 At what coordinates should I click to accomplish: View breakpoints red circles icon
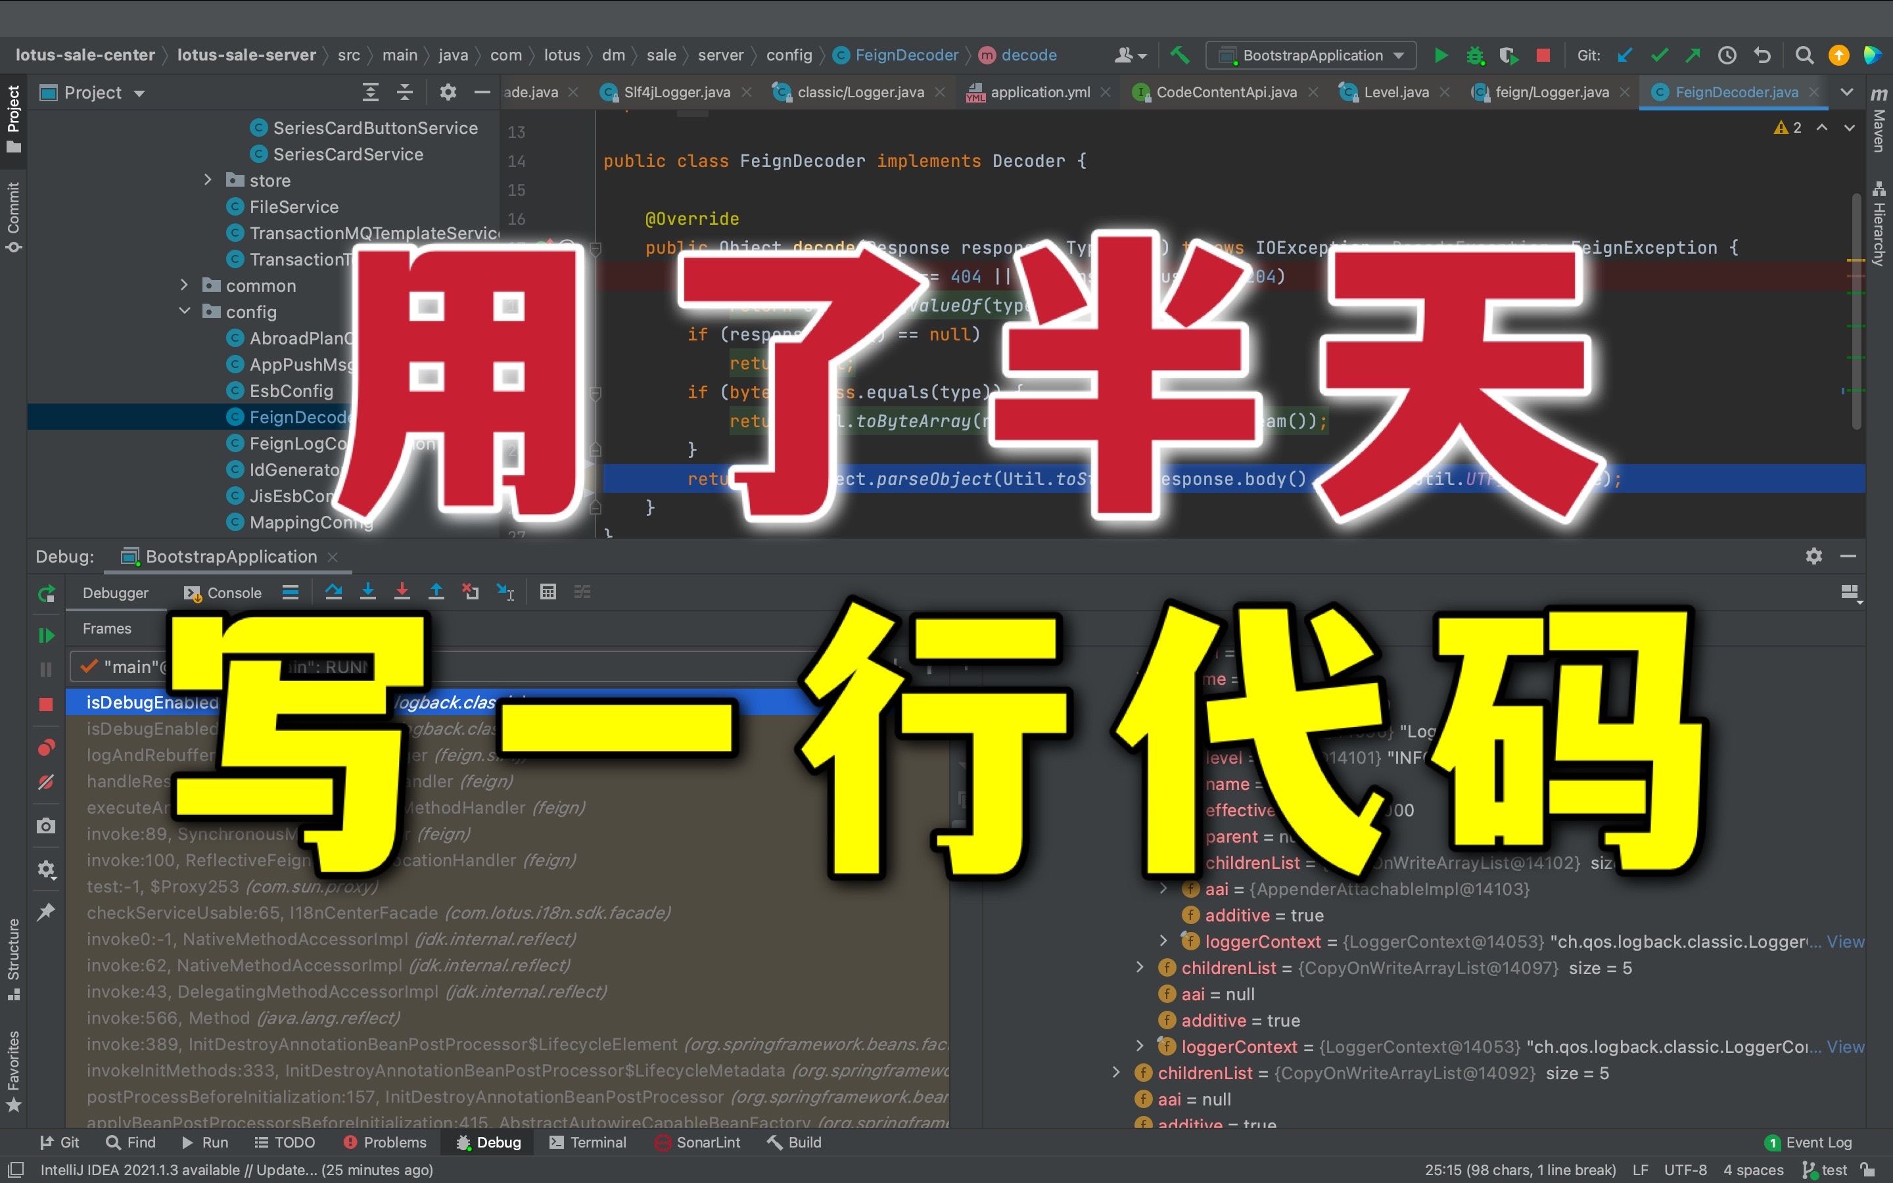(46, 748)
